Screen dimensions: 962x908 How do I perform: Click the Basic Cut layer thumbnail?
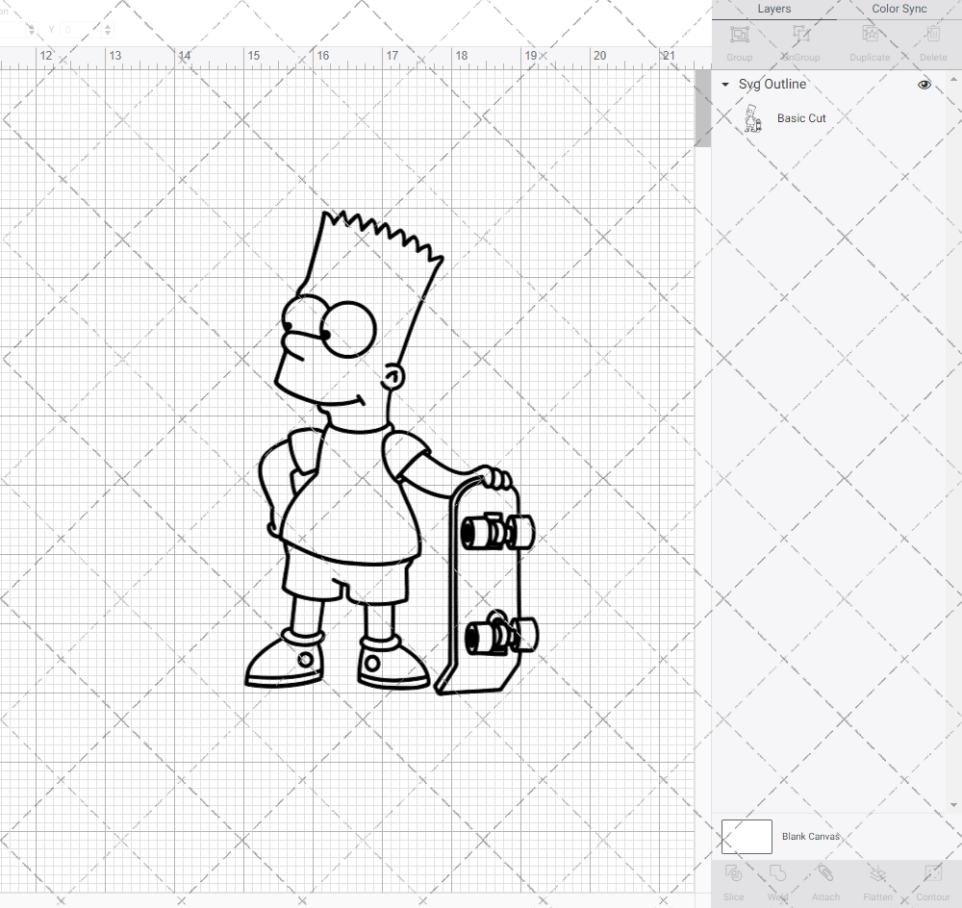tap(754, 117)
